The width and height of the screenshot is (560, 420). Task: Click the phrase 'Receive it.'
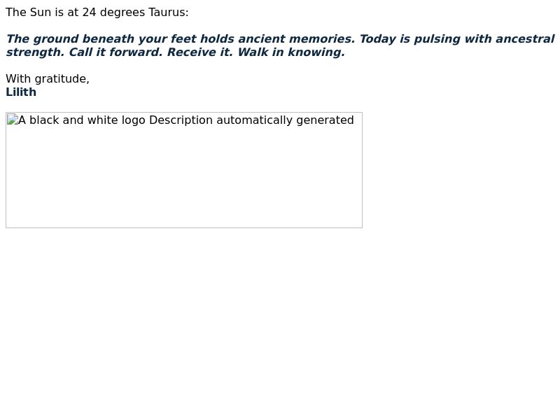[x=200, y=52]
